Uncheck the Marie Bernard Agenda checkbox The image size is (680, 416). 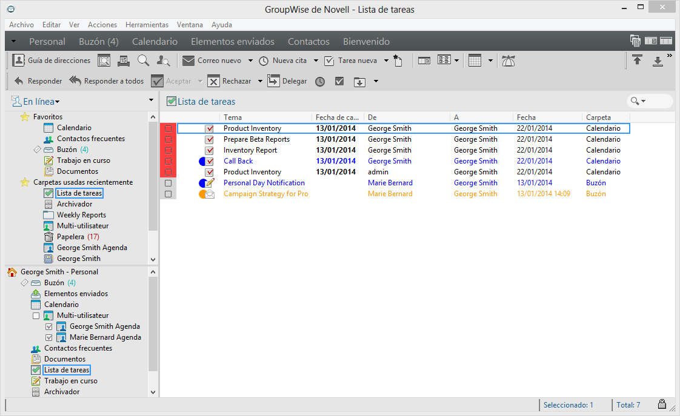[x=49, y=337]
